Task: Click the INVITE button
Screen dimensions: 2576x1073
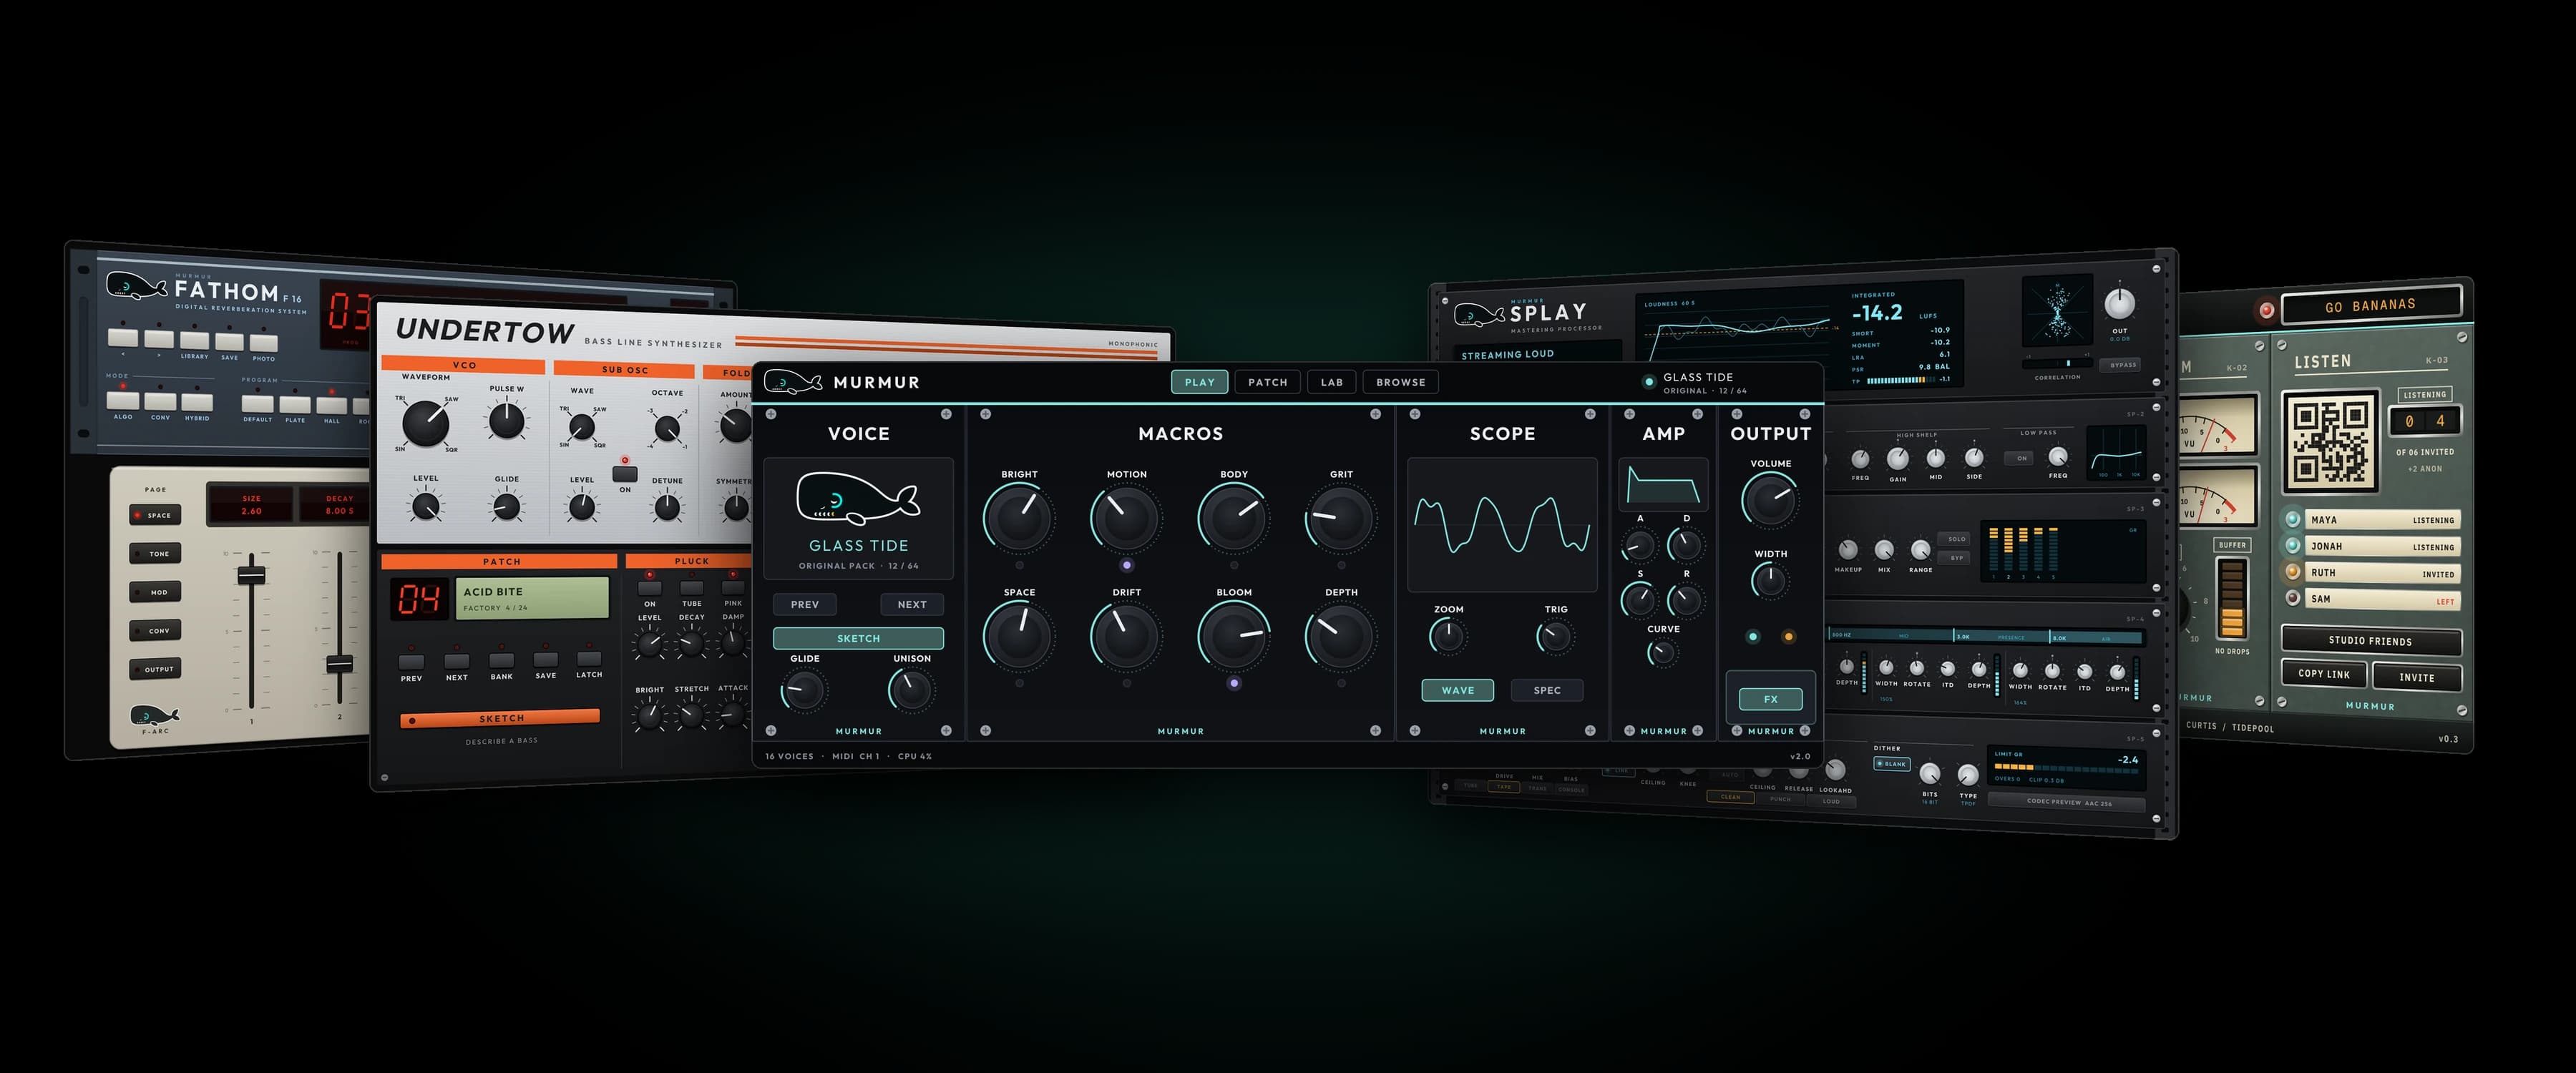Action: [x=2416, y=677]
